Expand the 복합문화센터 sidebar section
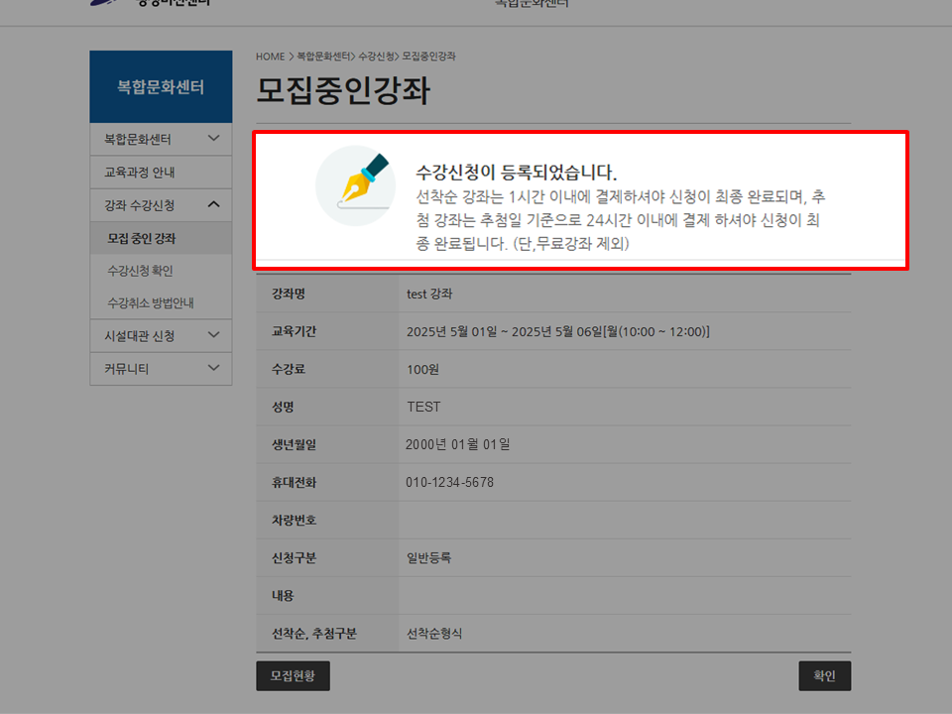Viewport: 952px width, 714px height. (x=161, y=139)
